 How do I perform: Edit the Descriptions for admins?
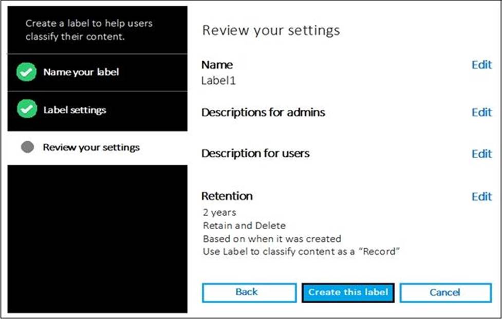pos(481,112)
